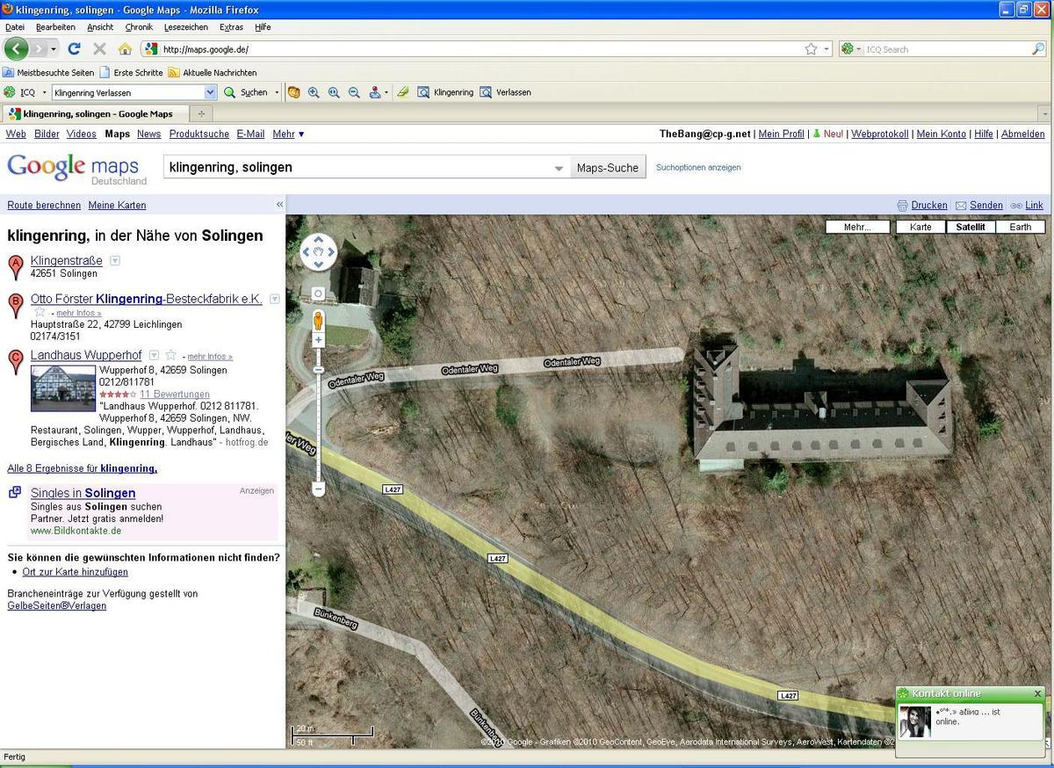Open the Suchen options dropdown arrow

point(277,92)
